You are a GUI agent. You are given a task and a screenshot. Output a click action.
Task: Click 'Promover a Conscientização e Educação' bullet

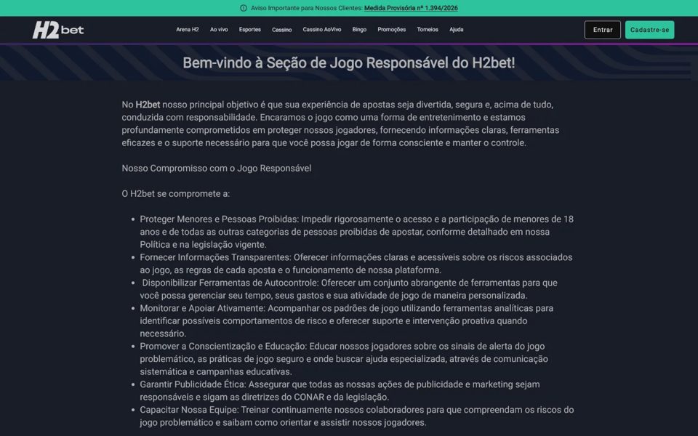click(344, 358)
